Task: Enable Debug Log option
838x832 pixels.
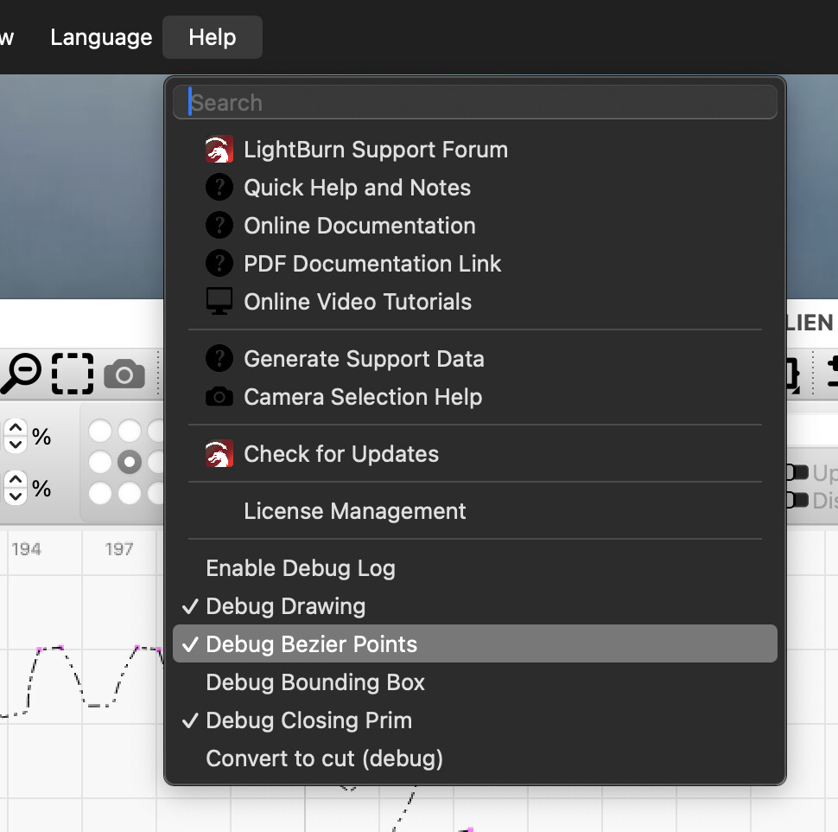Action: click(x=474, y=568)
